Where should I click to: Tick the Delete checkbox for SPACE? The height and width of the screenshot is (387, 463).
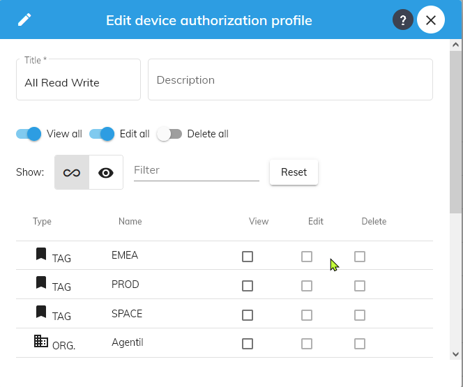[x=360, y=315]
